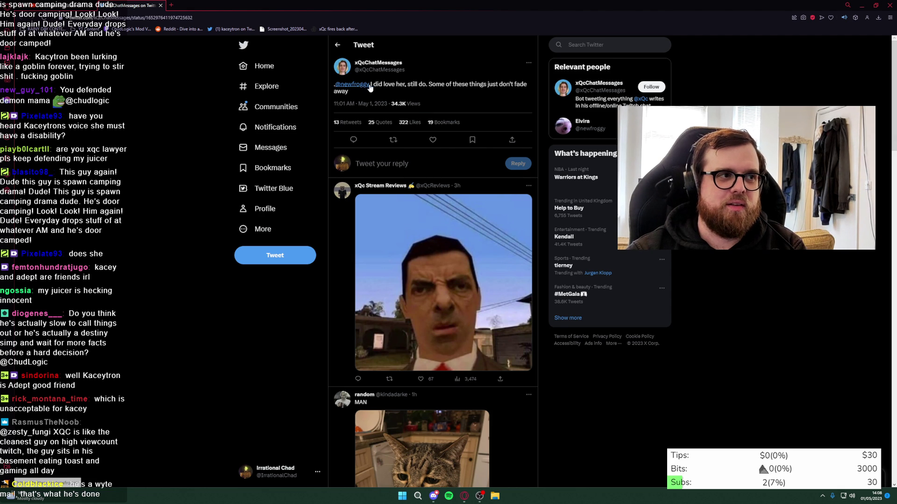This screenshot has width=897, height=504.
Task: Open options on random's MAN tweet
Action: tap(529, 394)
